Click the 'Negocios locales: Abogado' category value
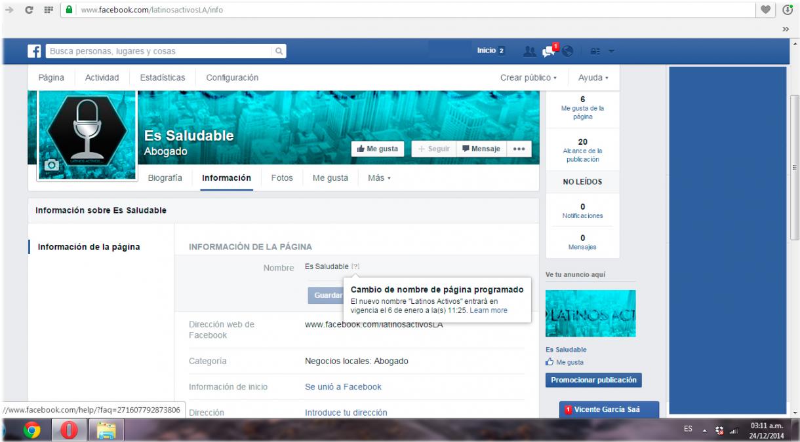800x442 pixels. point(357,361)
